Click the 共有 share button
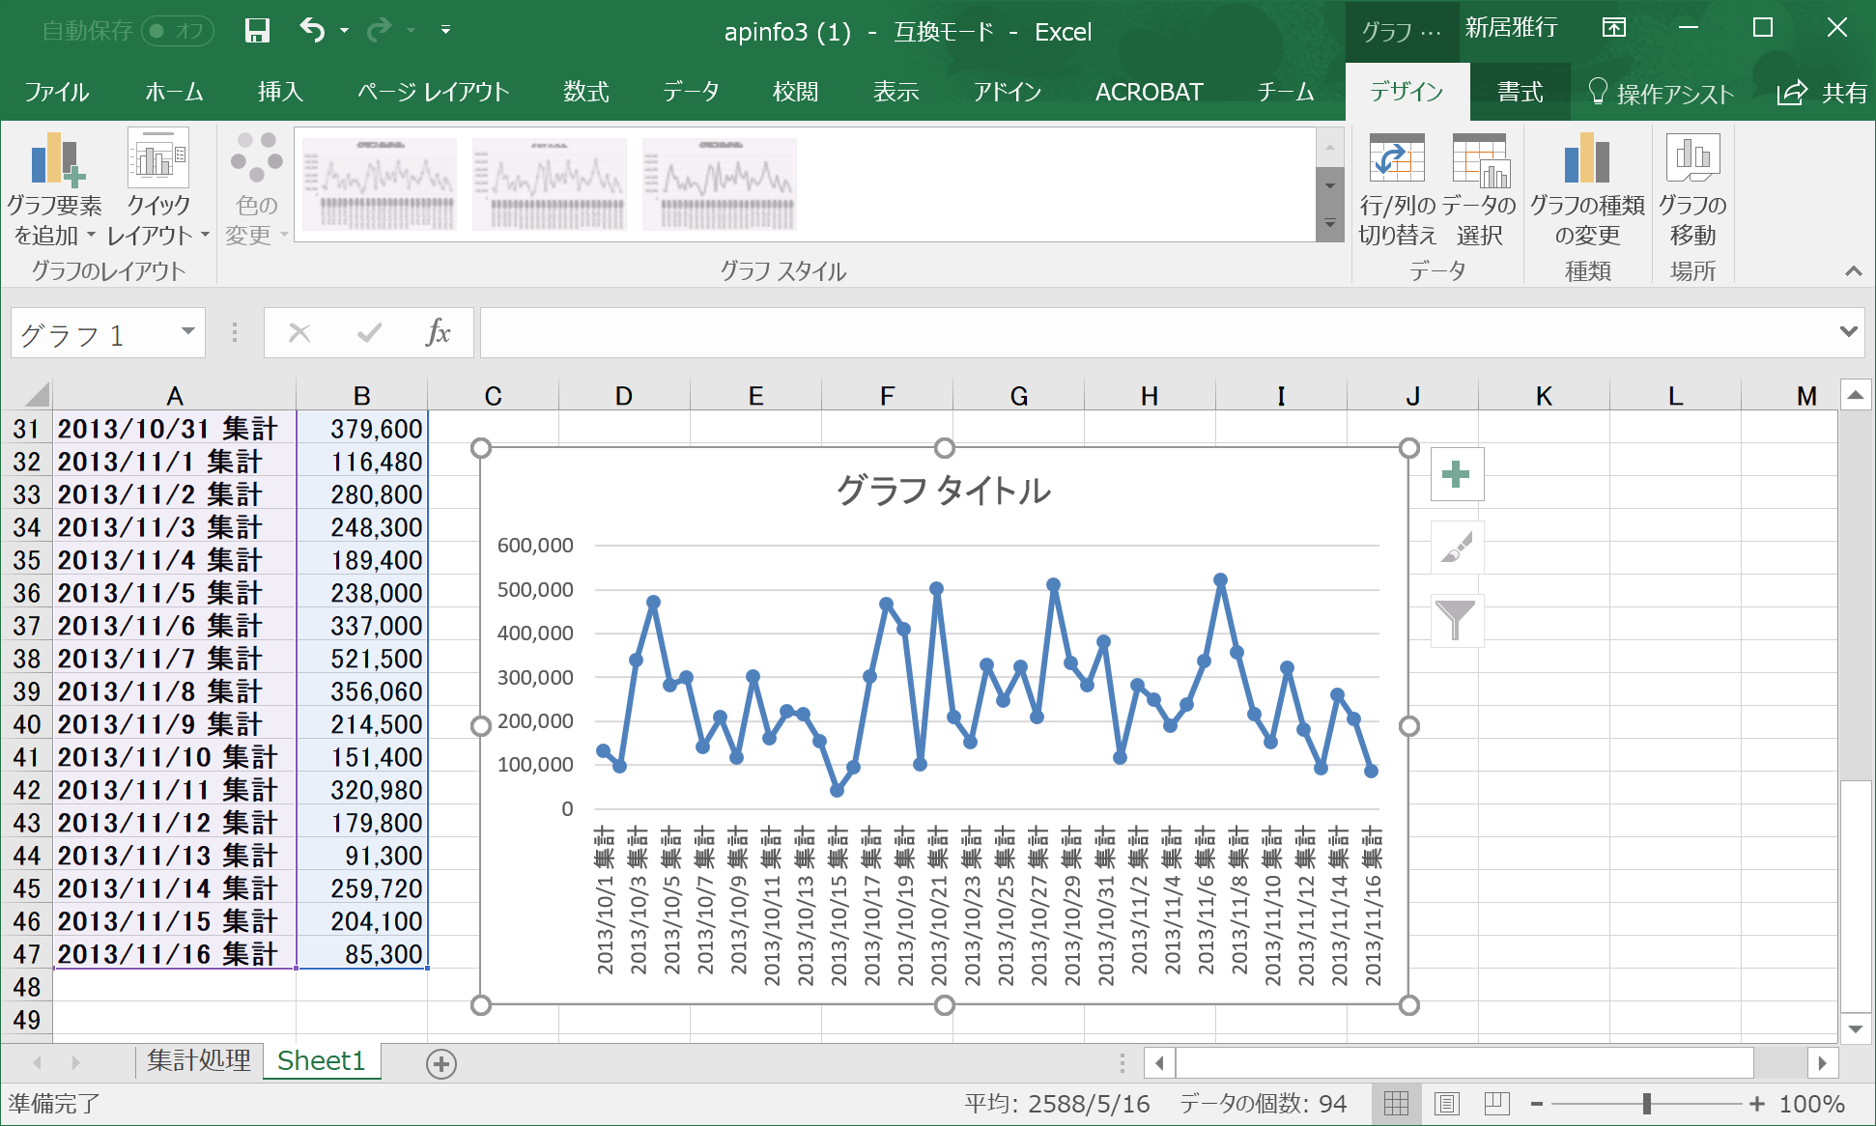This screenshot has width=1876, height=1126. 1822,93
